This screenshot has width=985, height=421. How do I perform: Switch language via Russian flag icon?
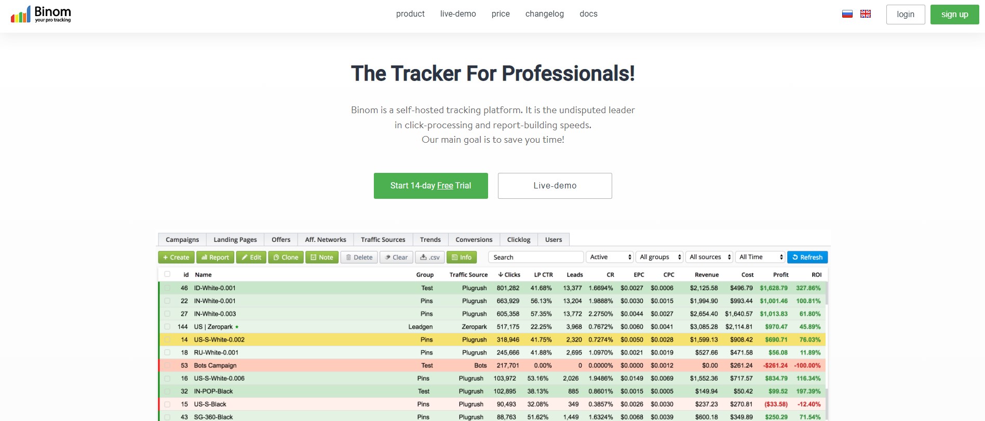coord(847,14)
